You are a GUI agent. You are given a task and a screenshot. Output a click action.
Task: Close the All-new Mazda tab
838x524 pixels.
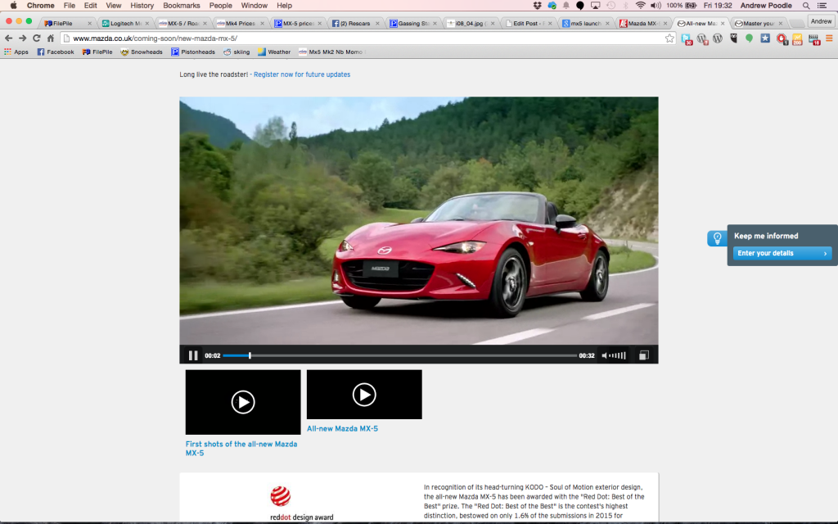(x=723, y=24)
